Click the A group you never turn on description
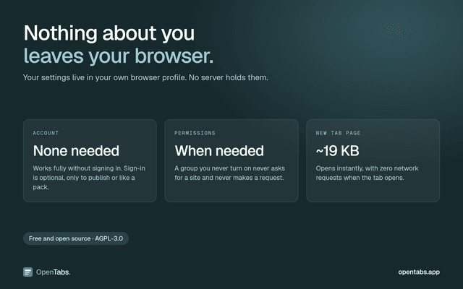463x289 pixels. (230, 173)
